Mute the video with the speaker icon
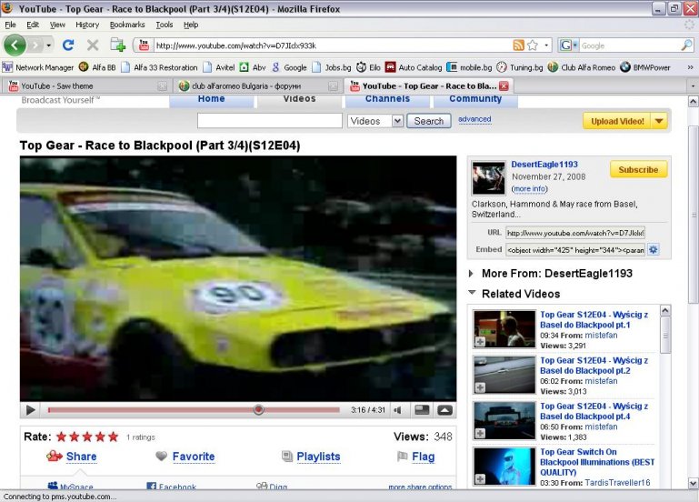This screenshot has width=699, height=502. 398,410
